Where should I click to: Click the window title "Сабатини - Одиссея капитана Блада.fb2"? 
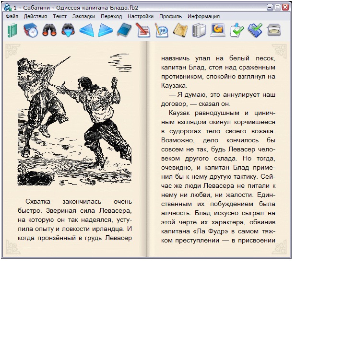(x=81, y=8)
